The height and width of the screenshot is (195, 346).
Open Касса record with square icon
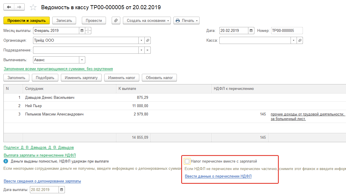pyautogui.click(x=300, y=40)
